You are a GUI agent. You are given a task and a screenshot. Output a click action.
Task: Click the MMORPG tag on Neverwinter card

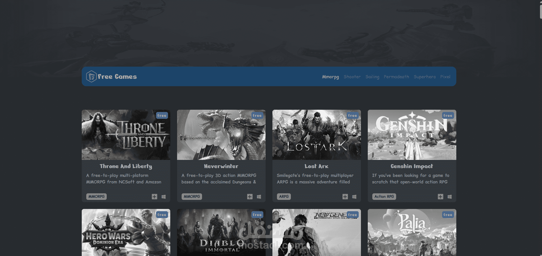click(x=192, y=196)
